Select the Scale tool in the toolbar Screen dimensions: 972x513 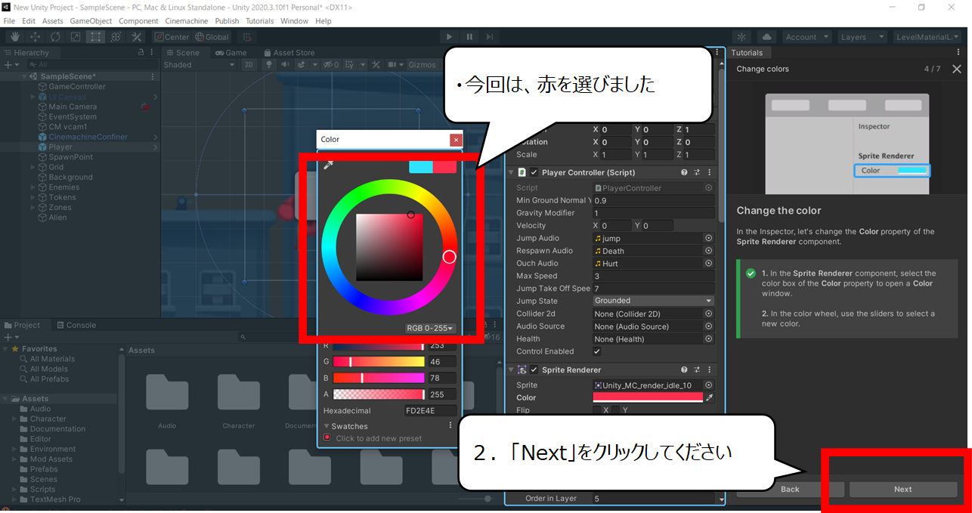point(76,37)
